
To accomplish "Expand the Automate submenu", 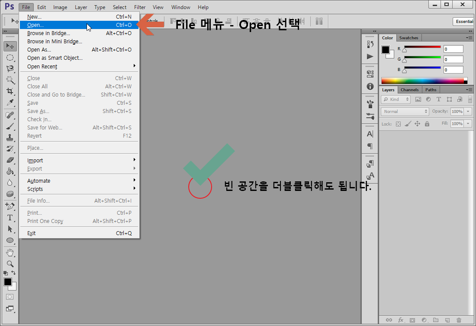I will pos(79,181).
